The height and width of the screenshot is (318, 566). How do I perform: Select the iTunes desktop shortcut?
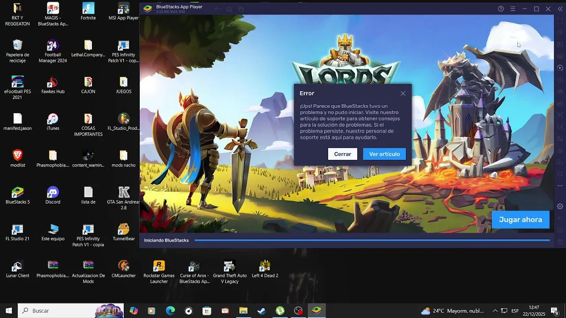[x=53, y=122]
